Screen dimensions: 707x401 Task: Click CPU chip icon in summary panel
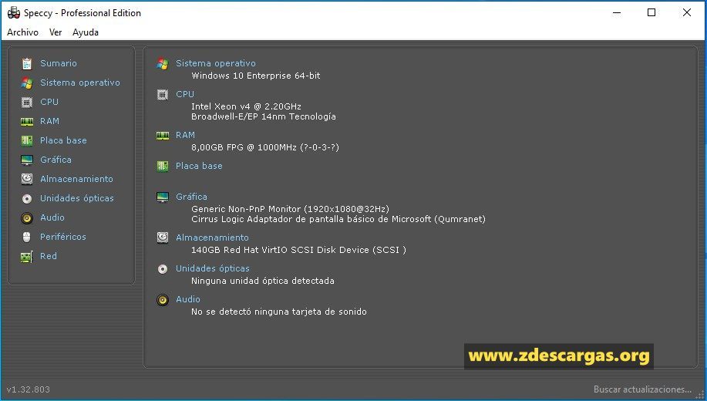[163, 94]
